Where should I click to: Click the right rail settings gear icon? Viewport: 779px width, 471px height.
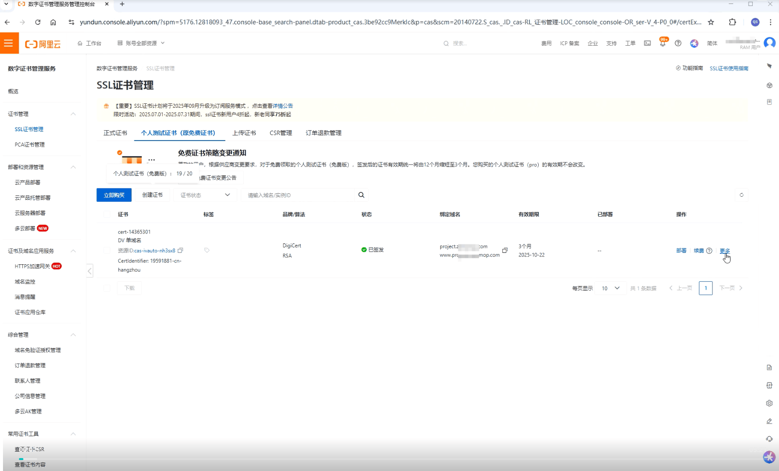coord(769,403)
